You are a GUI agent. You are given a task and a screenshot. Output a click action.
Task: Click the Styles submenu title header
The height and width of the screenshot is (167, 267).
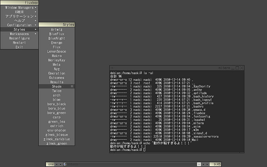coord(57,24)
